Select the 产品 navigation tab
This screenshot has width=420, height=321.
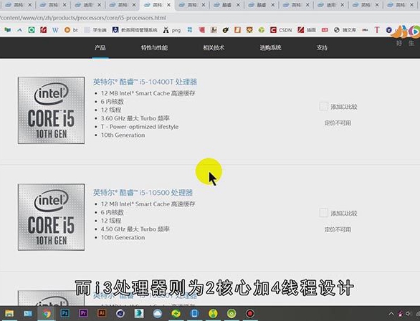[100, 48]
